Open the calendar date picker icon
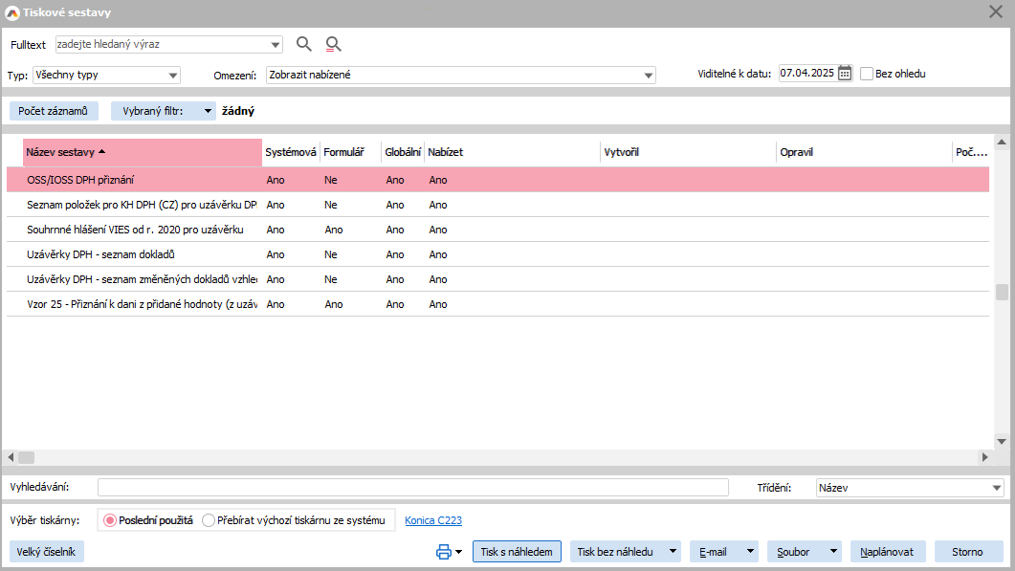This screenshot has width=1015, height=571. click(x=845, y=74)
